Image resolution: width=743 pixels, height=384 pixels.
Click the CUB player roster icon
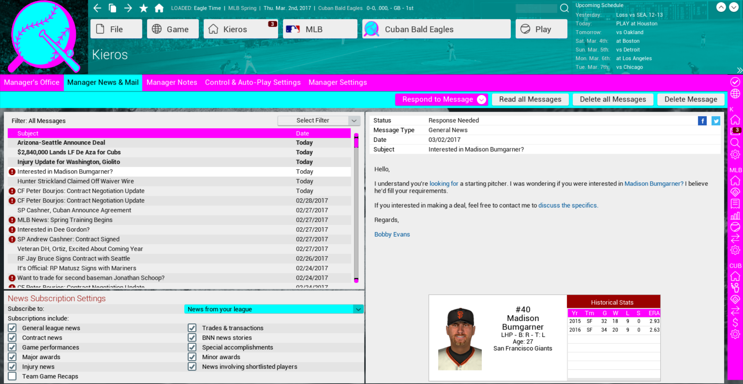coord(735,288)
